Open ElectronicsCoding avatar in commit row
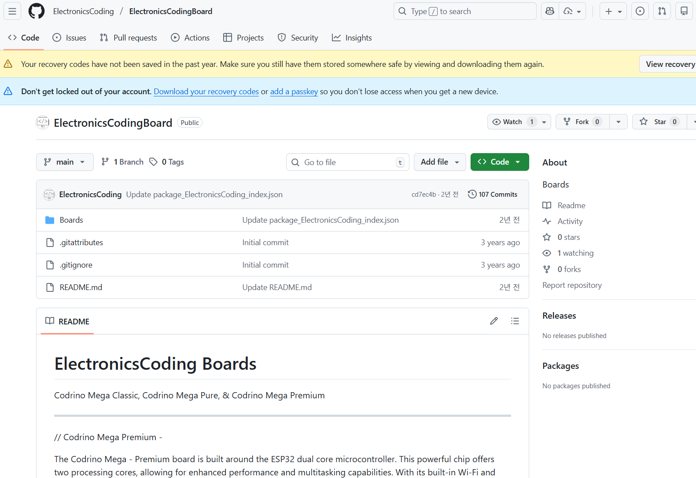This screenshot has width=696, height=478. tap(49, 194)
